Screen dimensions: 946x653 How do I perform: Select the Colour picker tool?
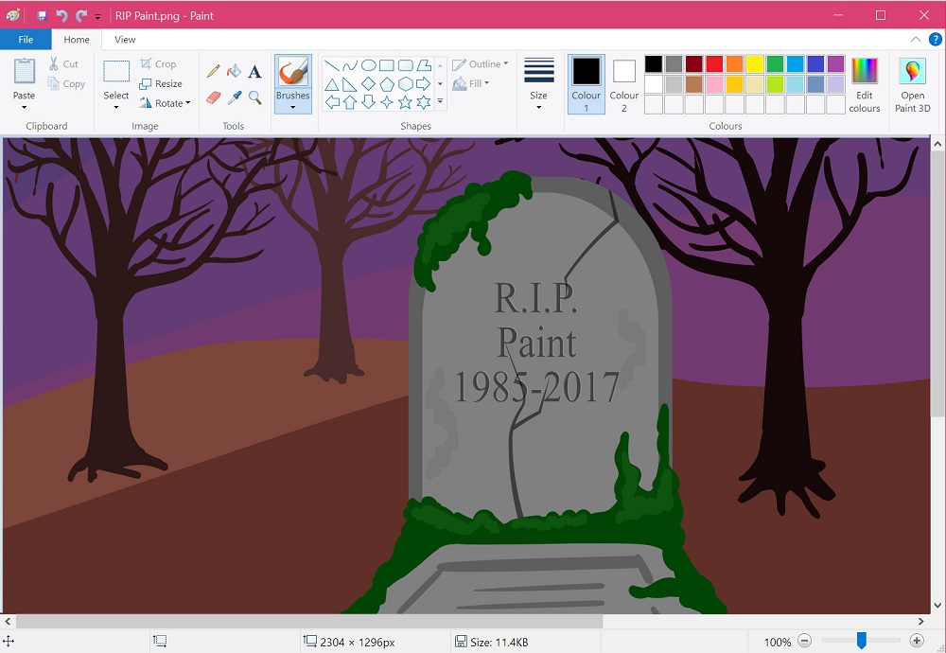pyautogui.click(x=234, y=97)
